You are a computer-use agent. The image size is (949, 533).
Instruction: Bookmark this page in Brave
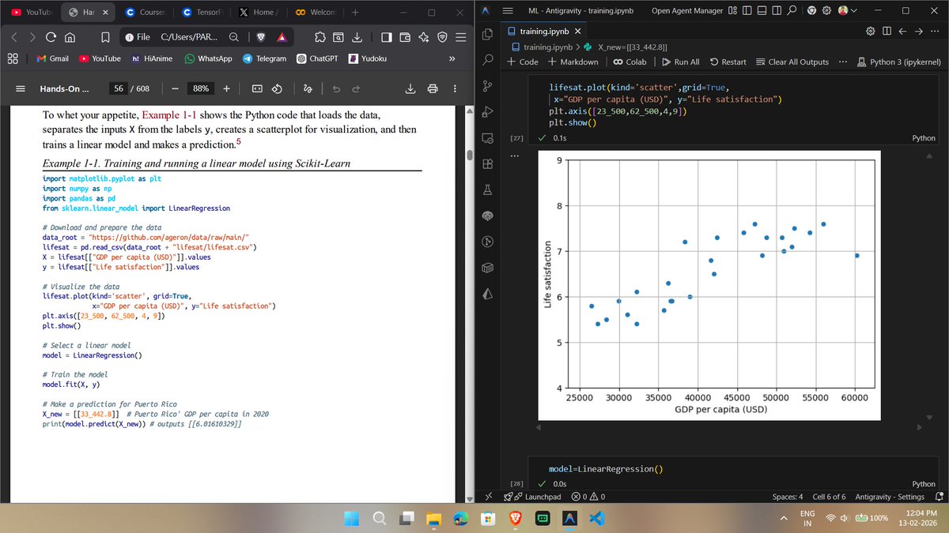click(105, 36)
